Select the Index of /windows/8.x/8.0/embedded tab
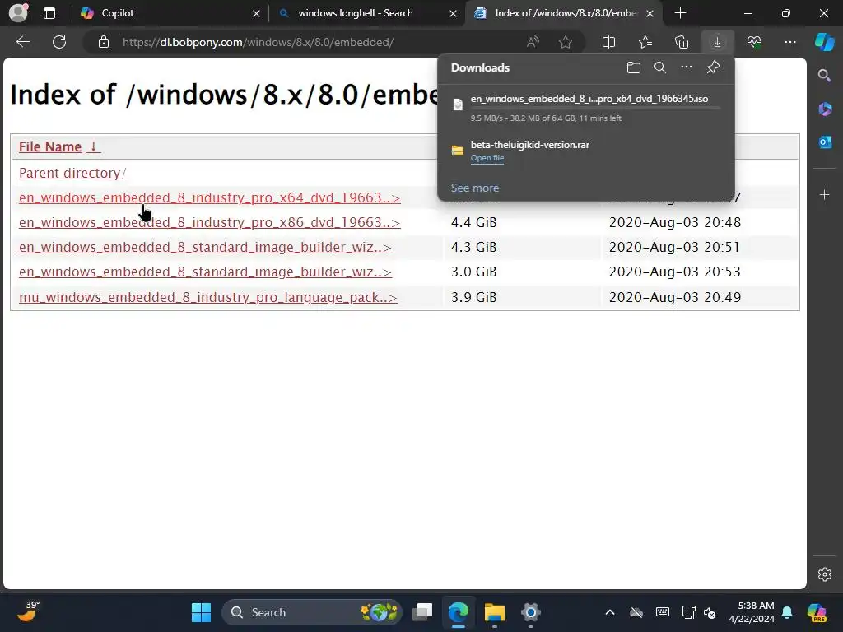This screenshot has width=843, height=632. pyautogui.click(x=565, y=13)
